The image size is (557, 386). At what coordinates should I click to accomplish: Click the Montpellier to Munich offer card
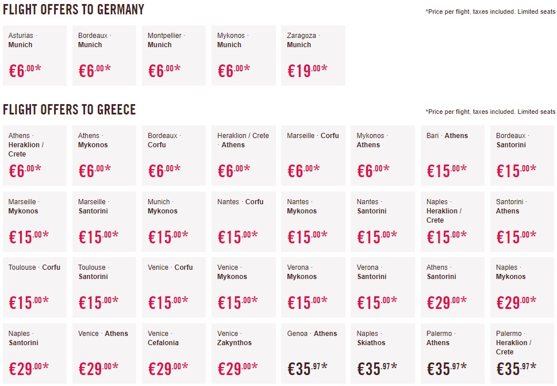coord(174,56)
